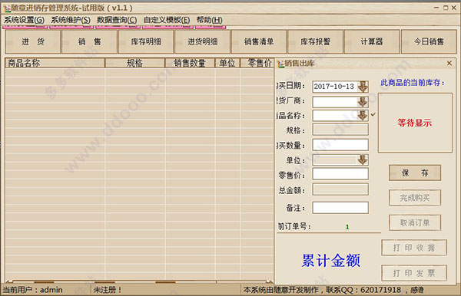Open 库存明细 inventory details
This screenshot has height=296, width=461.
146,41
